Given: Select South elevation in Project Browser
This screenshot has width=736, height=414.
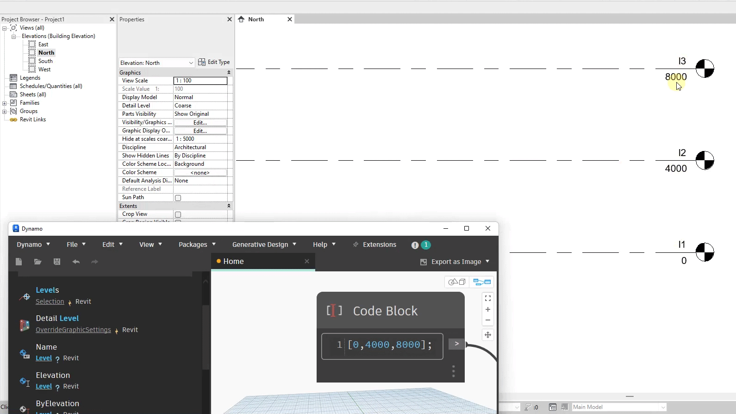Looking at the screenshot, I should [45, 61].
